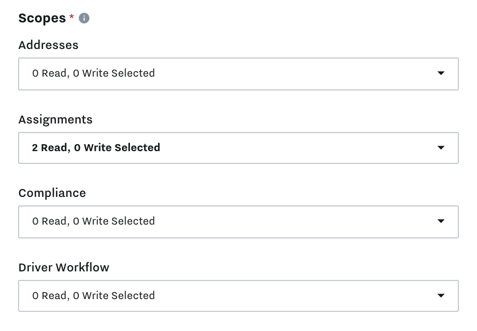This screenshot has height=331, width=477.
Task: Click the Assignments section label
Action: [55, 120]
